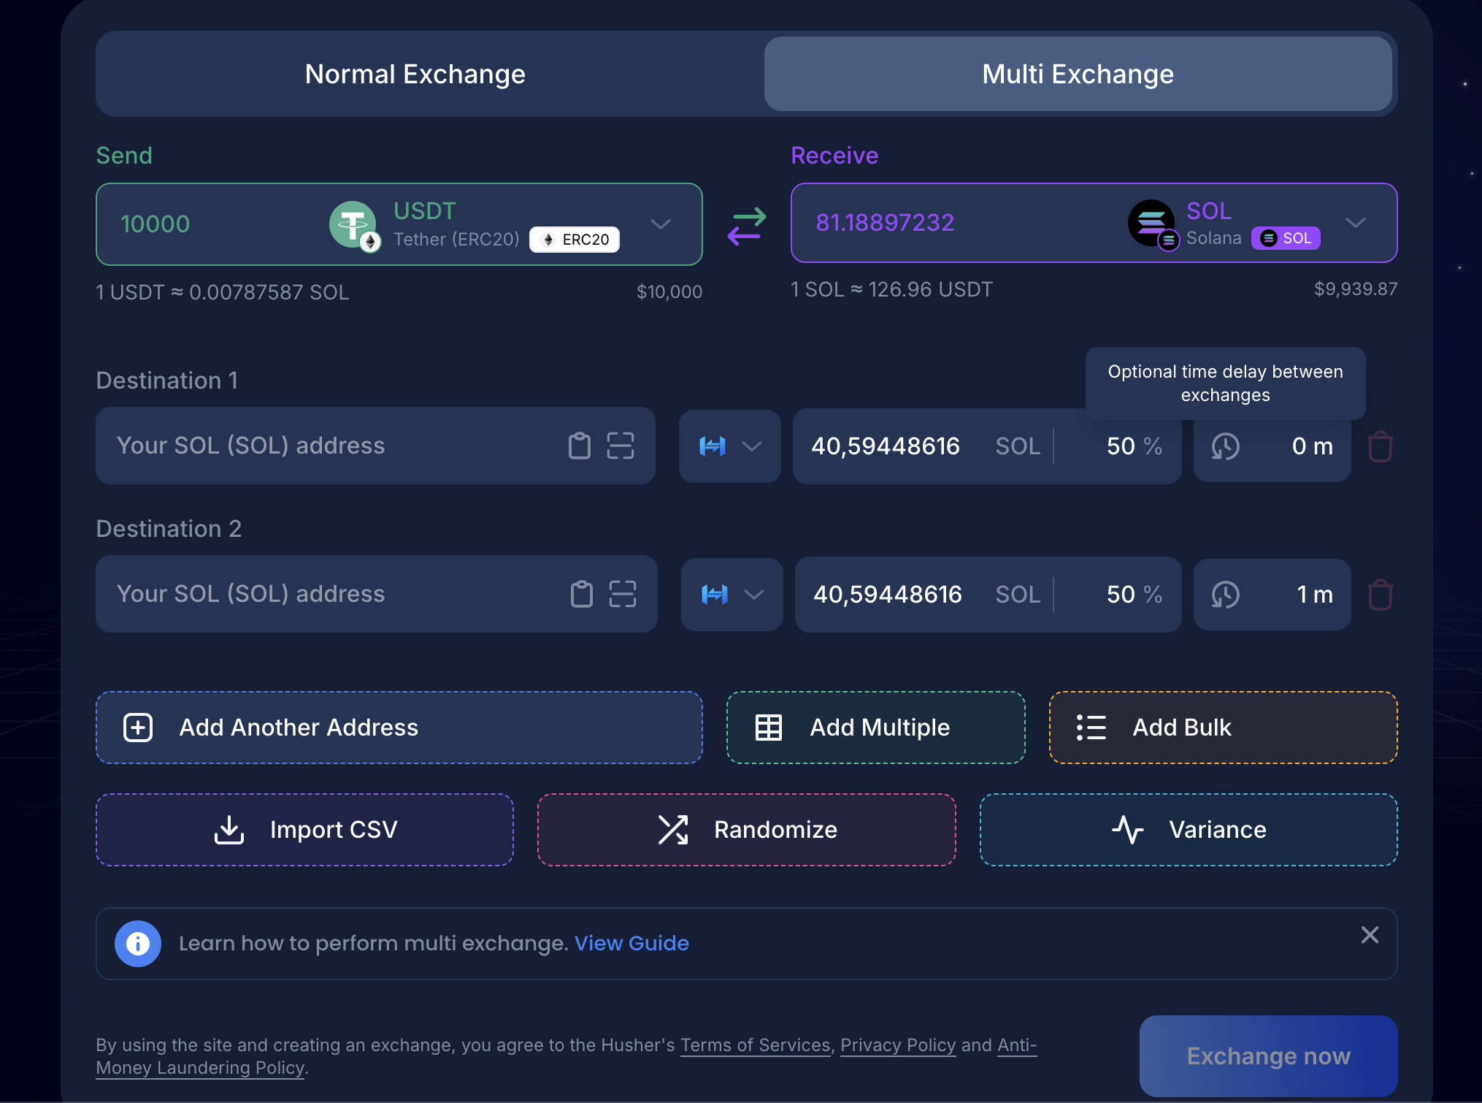Delete Destination 1 row

pyautogui.click(x=1380, y=446)
